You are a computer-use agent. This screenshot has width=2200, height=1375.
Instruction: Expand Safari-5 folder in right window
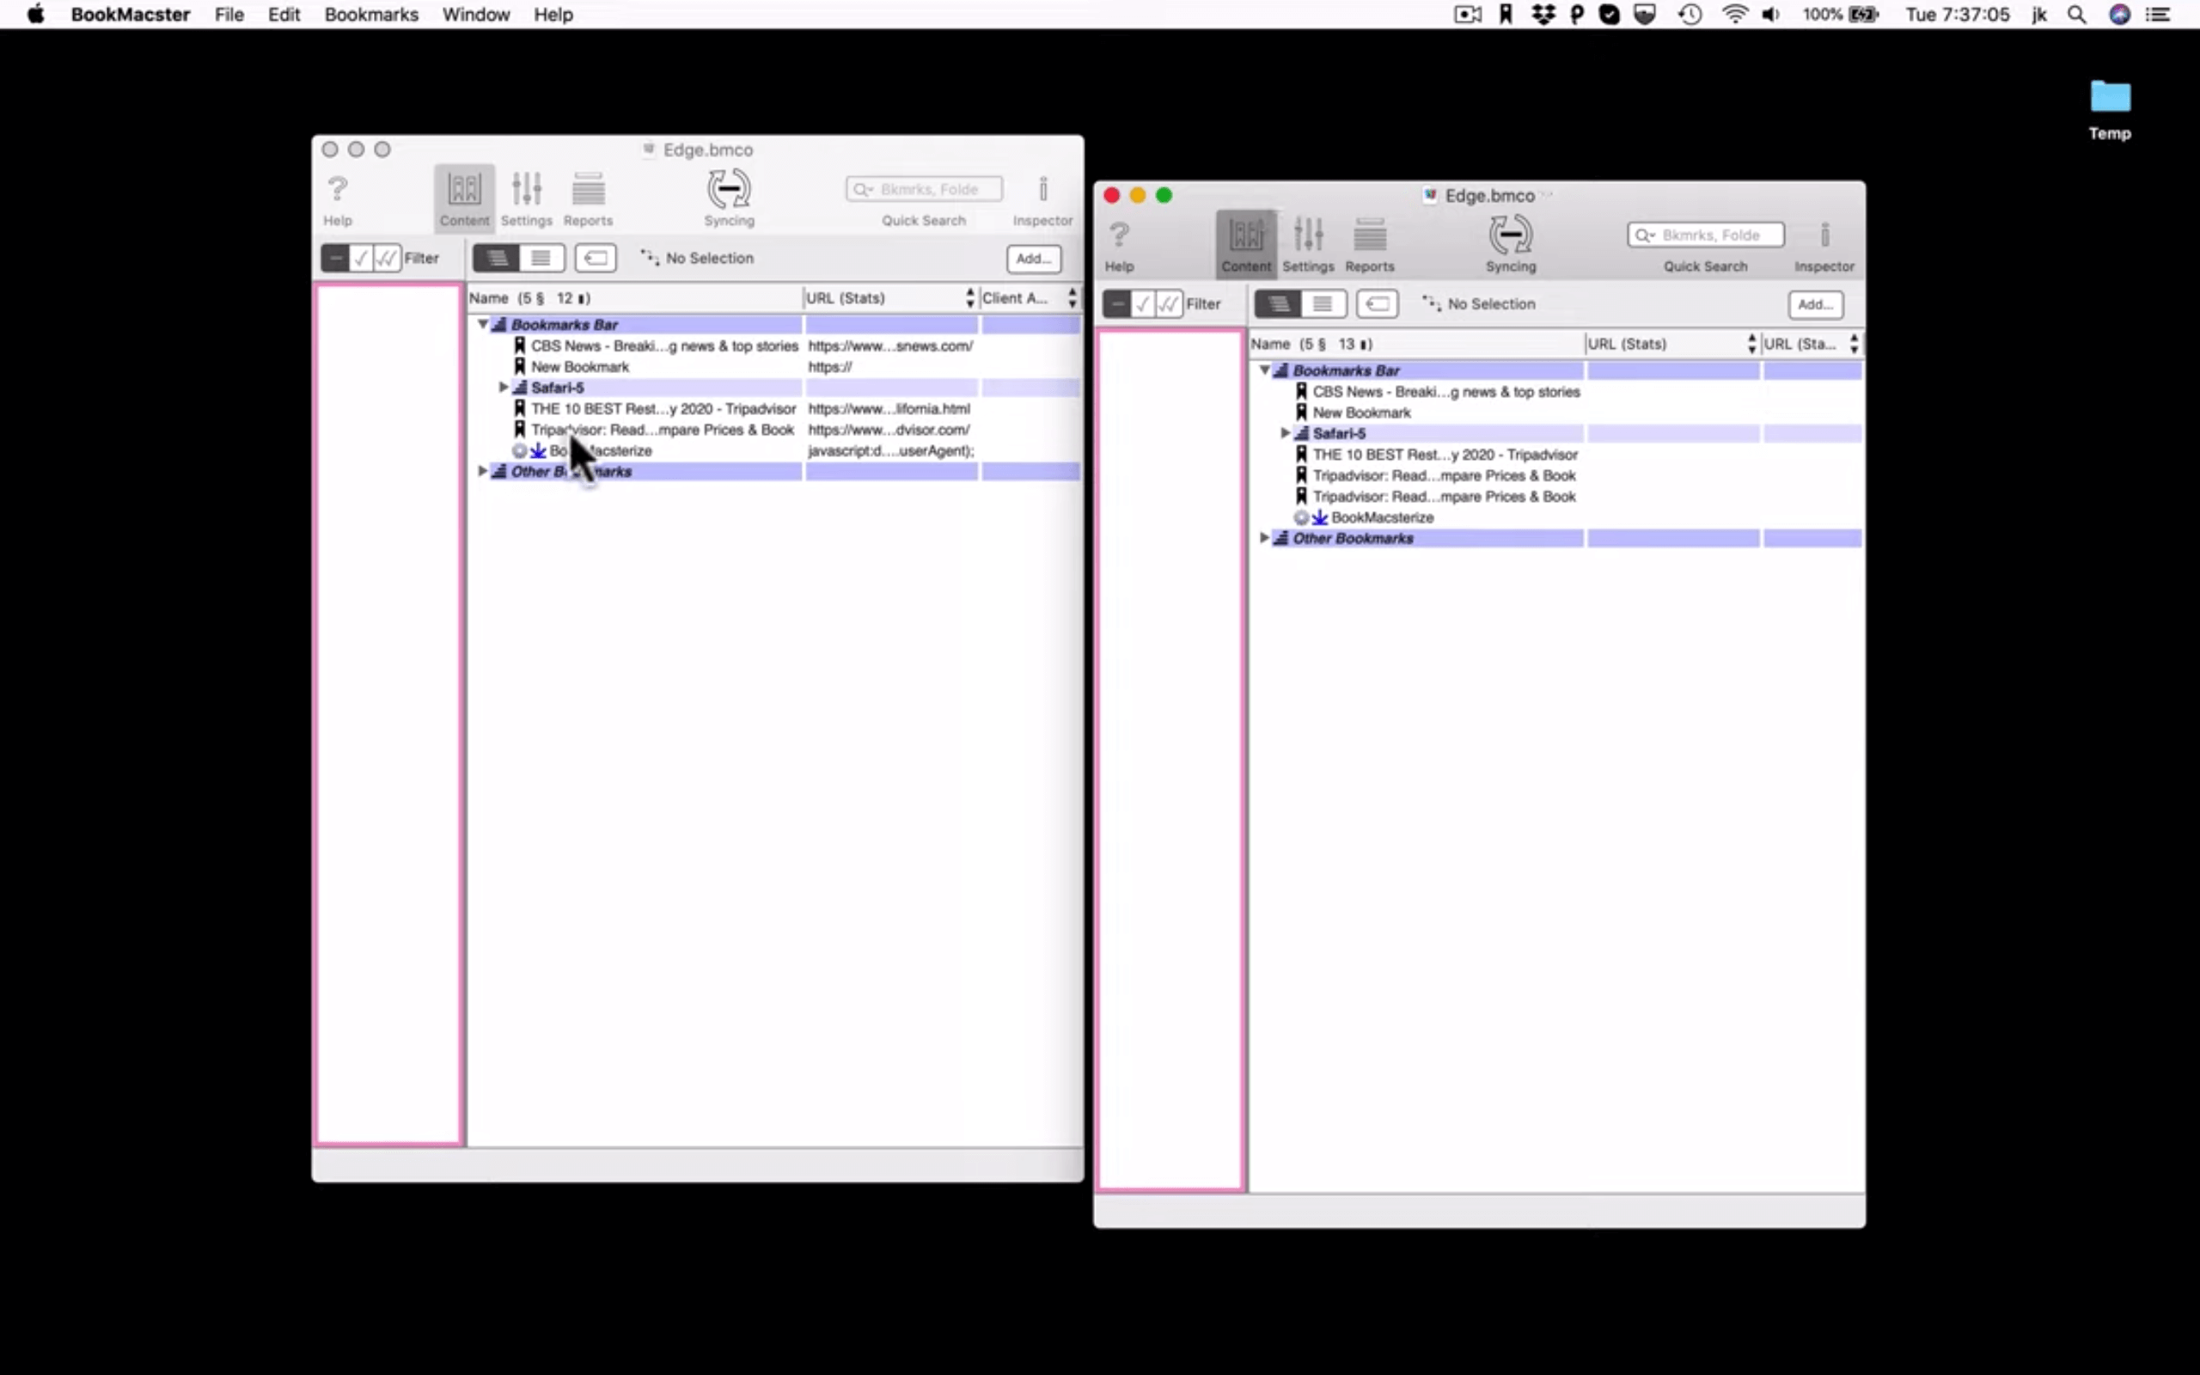[x=1285, y=433]
